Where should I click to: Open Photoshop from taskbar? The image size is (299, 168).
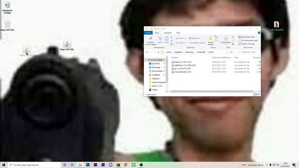coord(88,165)
